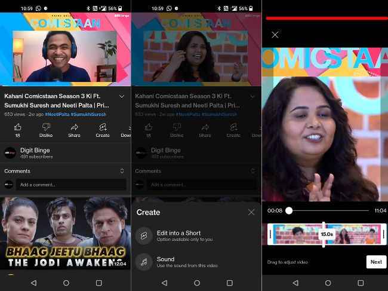Tap Android recents button in left screen
Image resolution: width=388 pixels, height=291 pixels.
98,283
